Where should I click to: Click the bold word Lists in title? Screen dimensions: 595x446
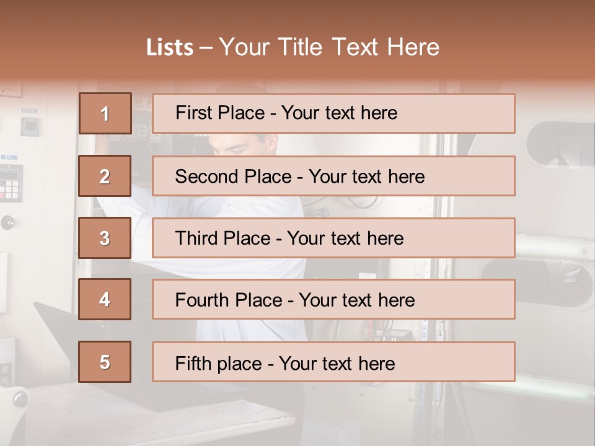pos(170,48)
